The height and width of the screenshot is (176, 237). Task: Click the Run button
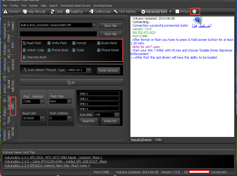72,82
